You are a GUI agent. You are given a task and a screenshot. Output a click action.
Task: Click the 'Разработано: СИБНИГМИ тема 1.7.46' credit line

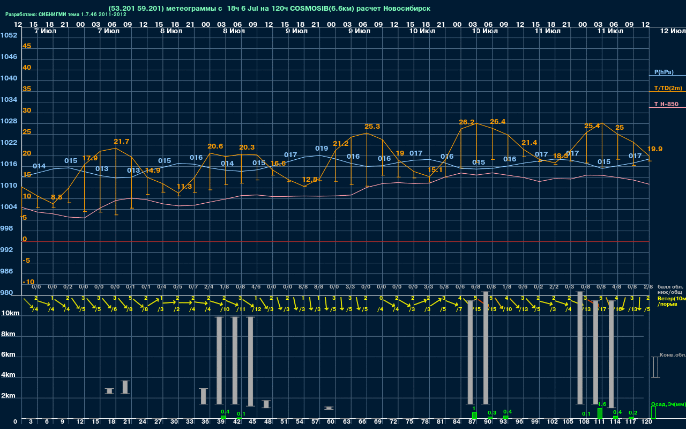(x=66, y=14)
